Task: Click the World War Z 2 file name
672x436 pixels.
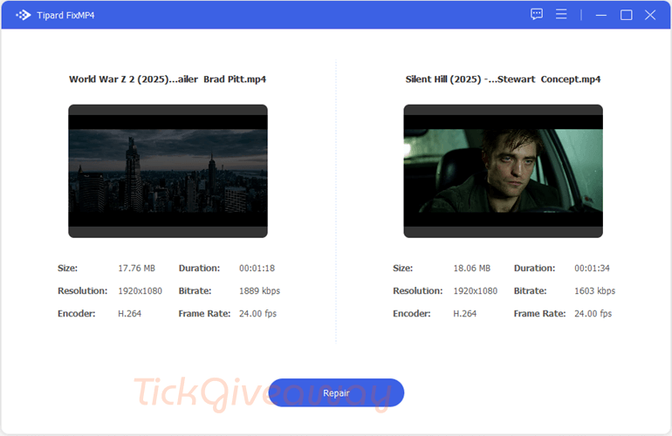Action: [x=168, y=79]
